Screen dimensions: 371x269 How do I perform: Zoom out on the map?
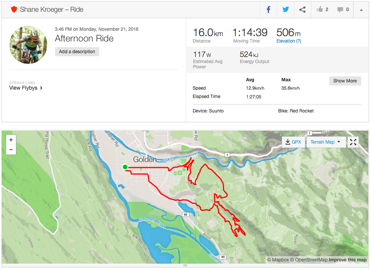tap(11, 150)
